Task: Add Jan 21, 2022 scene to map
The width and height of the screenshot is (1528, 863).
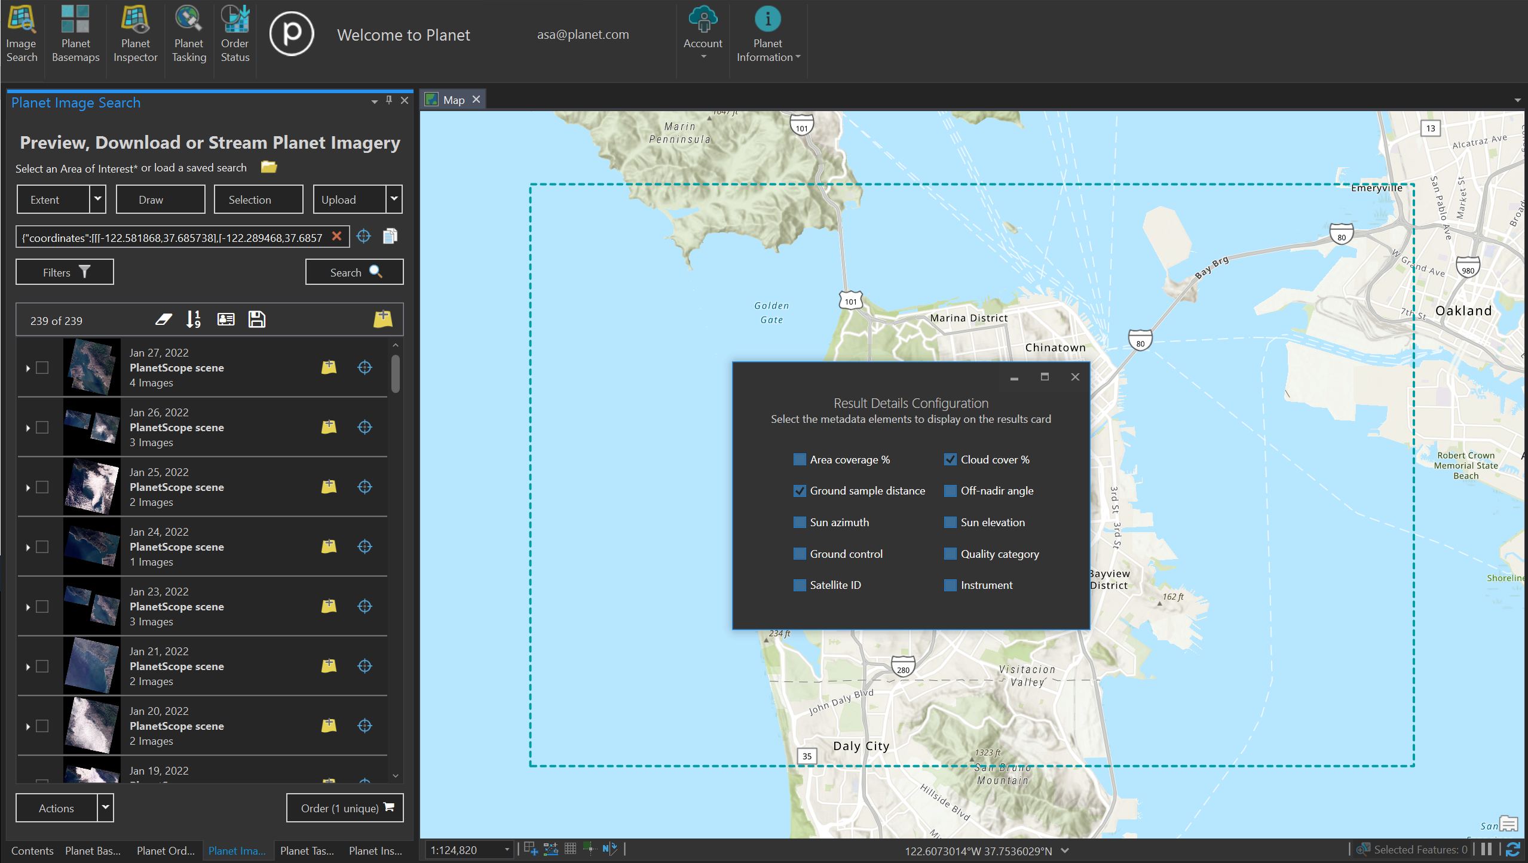Action: [329, 666]
